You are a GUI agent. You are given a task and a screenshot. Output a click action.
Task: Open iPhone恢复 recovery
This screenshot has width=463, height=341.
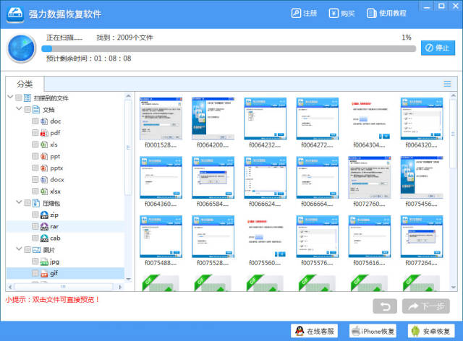point(373,331)
